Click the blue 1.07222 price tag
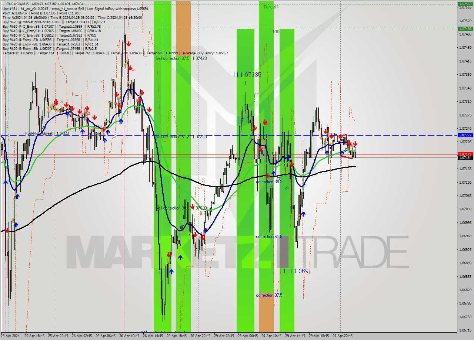474x340 pixels. click(x=465, y=135)
